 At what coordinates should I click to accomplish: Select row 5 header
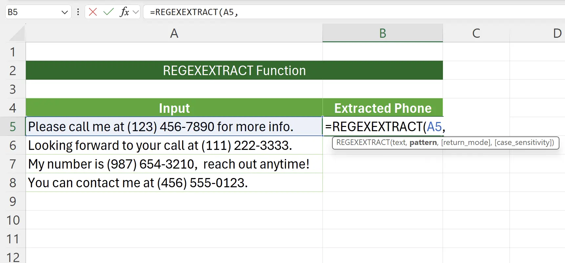point(13,127)
